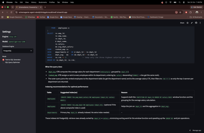Open YouTube bookmark
Viewport: 204px width, 133px height.
click(41, 17)
